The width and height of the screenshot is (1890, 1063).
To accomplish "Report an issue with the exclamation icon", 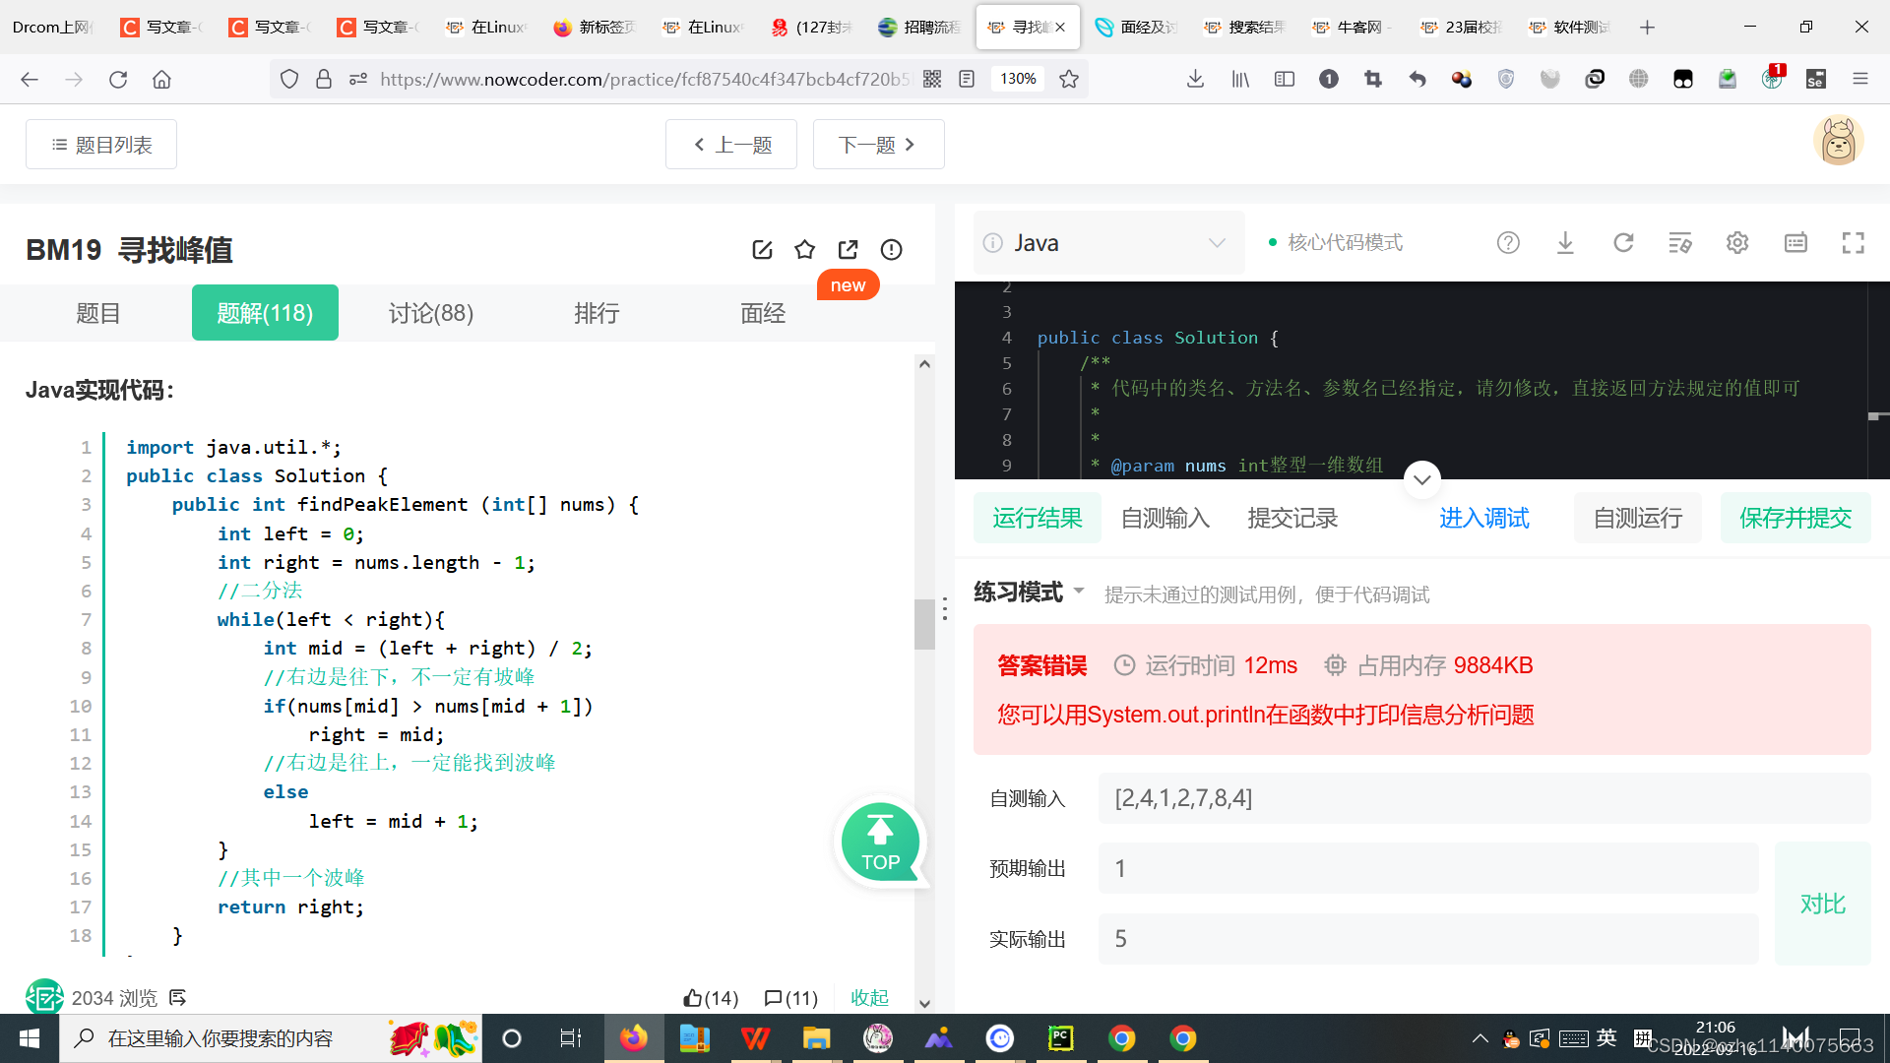I will [x=891, y=249].
